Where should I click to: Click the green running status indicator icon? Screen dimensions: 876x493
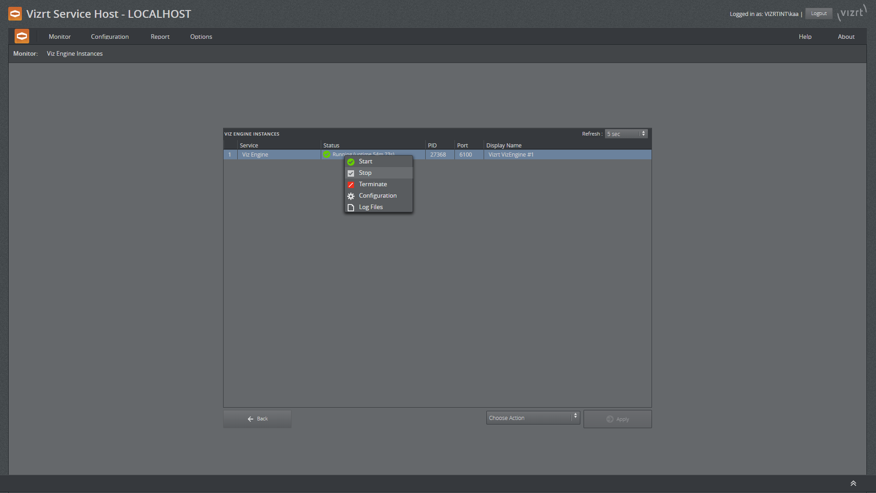pyautogui.click(x=326, y=154)
